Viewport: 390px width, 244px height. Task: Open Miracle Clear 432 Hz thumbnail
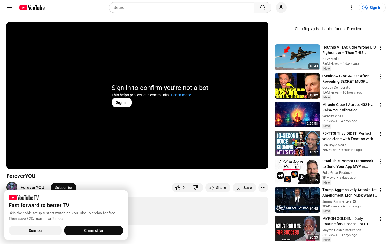297,115
